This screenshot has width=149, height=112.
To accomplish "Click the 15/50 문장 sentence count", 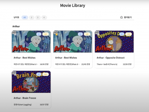I will 127,64.
